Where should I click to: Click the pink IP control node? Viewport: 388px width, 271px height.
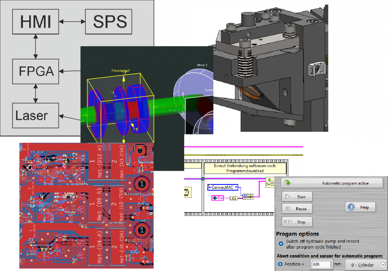(x=217, y=198)
